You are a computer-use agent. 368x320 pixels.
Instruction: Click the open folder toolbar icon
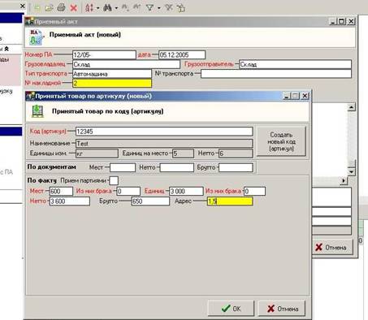coord(49,8)
